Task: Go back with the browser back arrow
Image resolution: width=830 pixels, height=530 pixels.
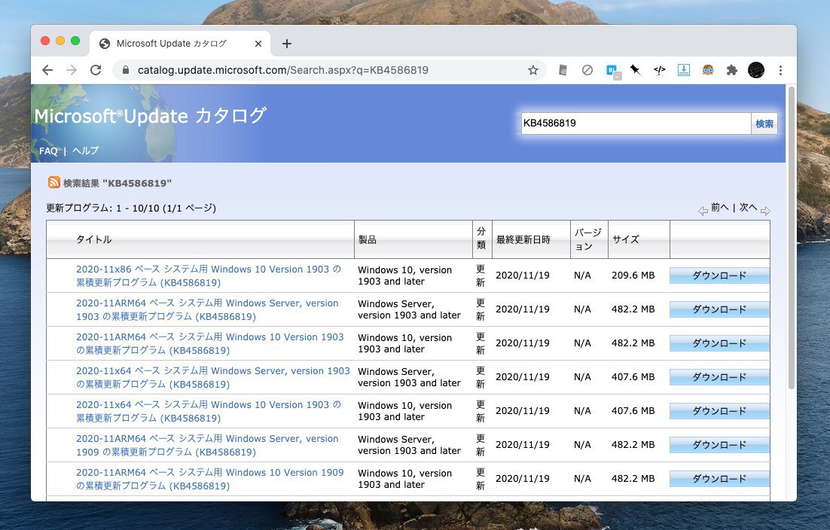Action: click(47, 70)
